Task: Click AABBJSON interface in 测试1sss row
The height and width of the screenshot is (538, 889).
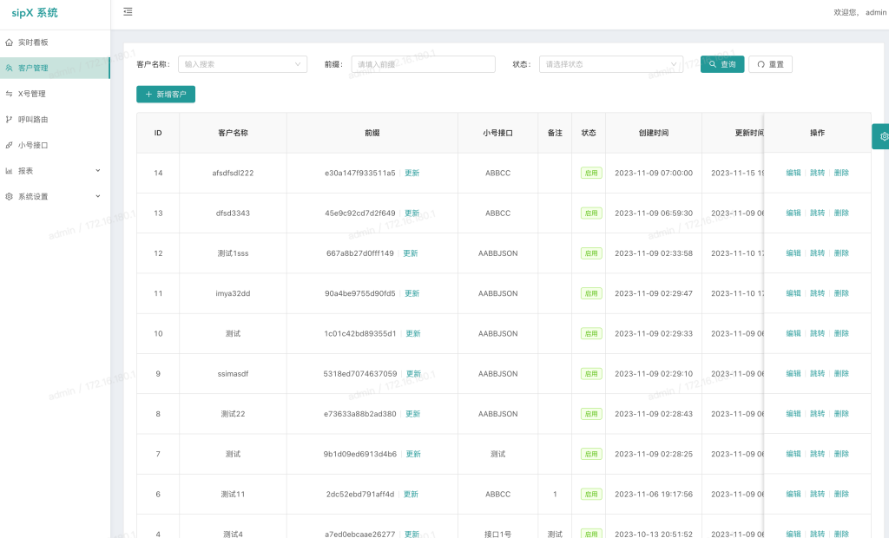Action: pyautogui.click(x=497, y=253)
